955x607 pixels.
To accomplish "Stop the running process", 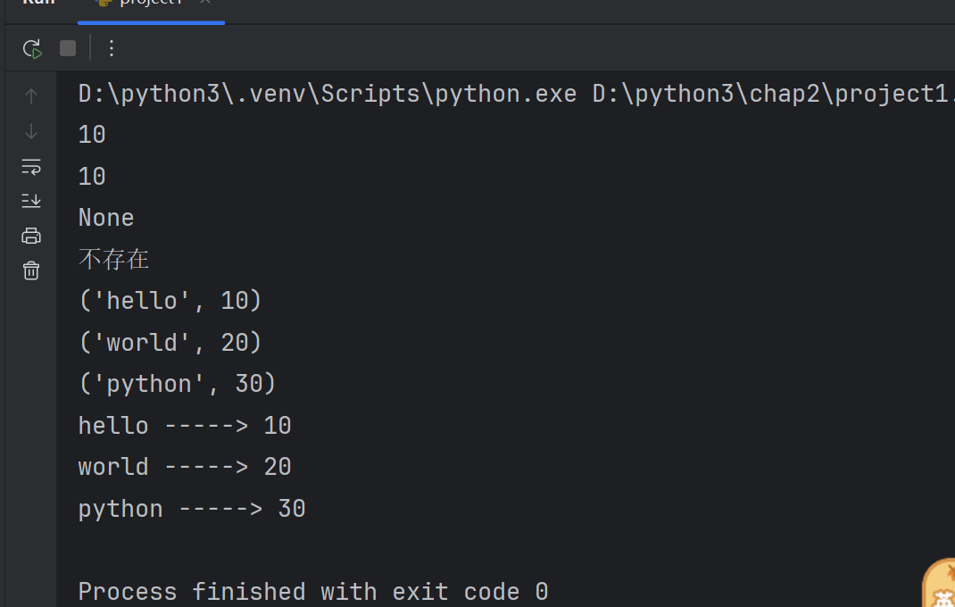I will click(68, 48).
